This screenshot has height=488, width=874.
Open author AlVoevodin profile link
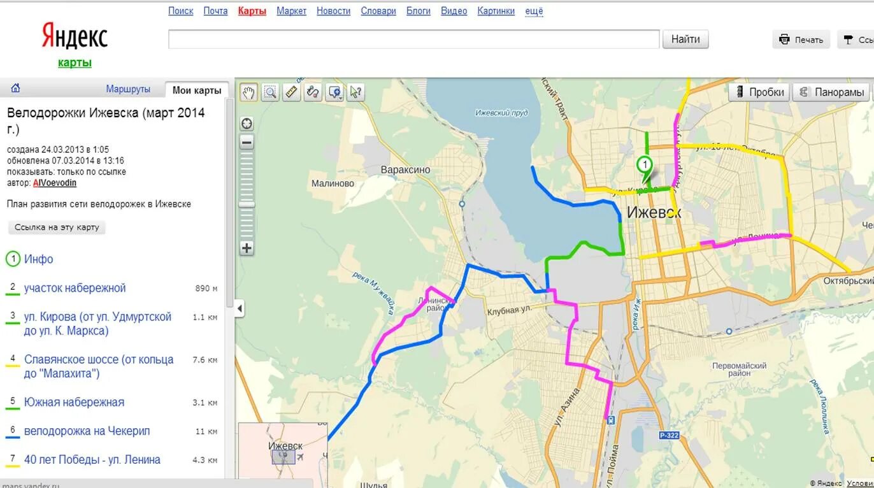point(55,183)
